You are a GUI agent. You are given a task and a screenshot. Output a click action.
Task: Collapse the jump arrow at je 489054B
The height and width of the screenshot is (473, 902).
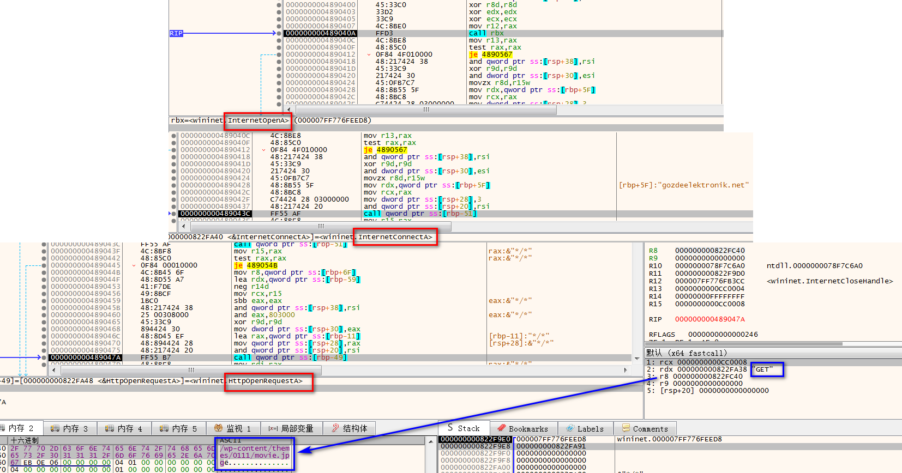pos(134,265)
